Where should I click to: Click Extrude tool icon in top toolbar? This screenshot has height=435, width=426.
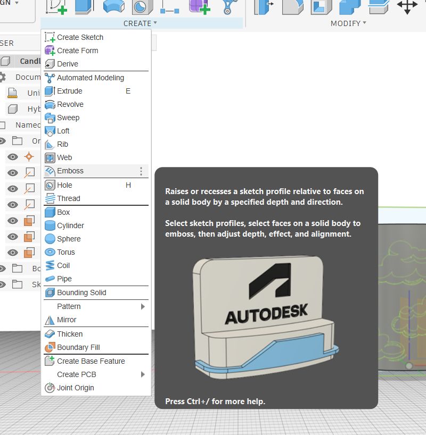pyautogui.click(x=84, y=7)
